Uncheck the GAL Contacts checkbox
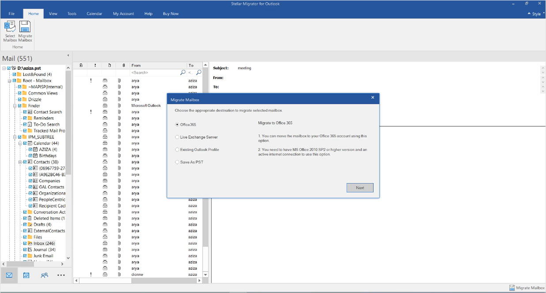The width and height of the screenshot is (546, 293). pyautogui.click(x=30, y=187)
